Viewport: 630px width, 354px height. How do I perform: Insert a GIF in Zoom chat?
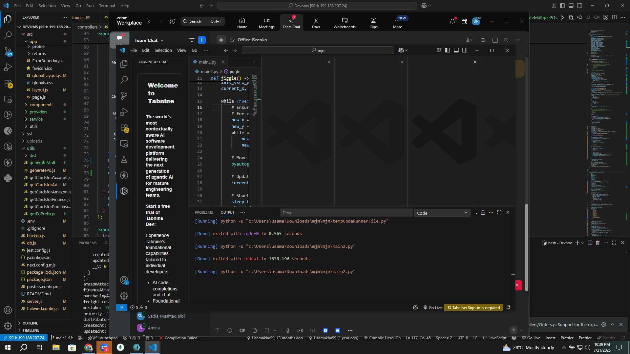click(x=242, y=330)
